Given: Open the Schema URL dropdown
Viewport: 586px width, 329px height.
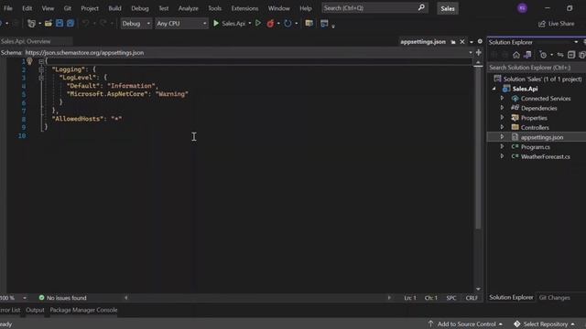Looking at the screenshot, I should tap(470, 53).
